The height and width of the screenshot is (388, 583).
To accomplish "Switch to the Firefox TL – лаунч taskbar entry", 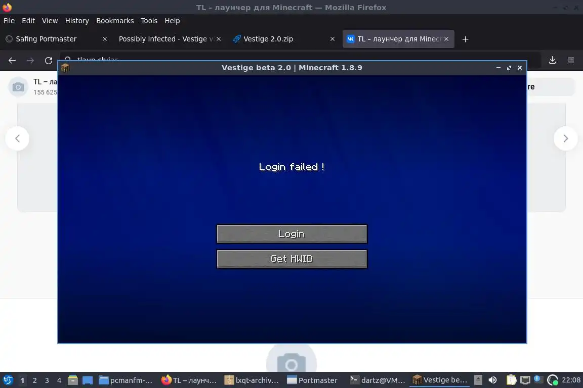I will coord(188,380).
